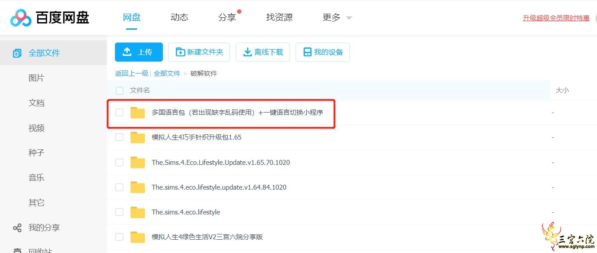
Task: Click 升级超级会员限时特惠 link
Action: click(x=556, y=18)
